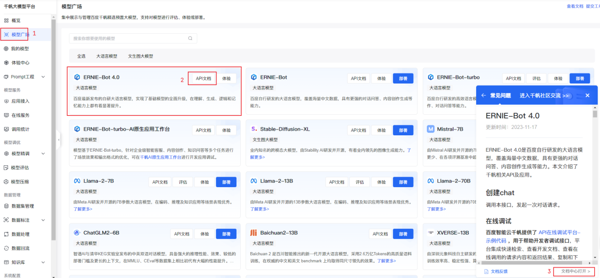Open 概览 in the sidebar
This screenshot has width=600, height=278.
(x=16, y=20)
